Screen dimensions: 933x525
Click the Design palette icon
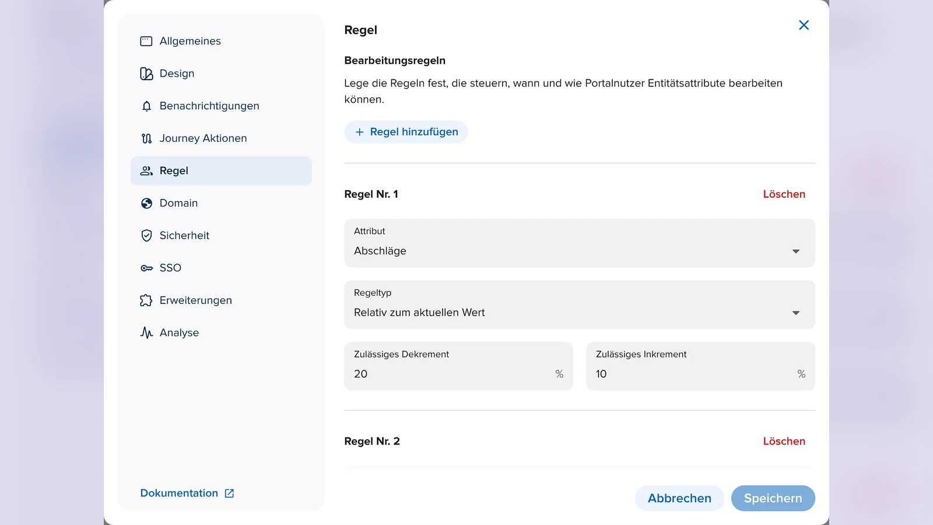pyautogui.click(x=146, y=73)
